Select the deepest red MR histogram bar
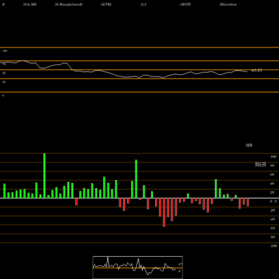This screenshot has width=279, height=279. [164, 212]
